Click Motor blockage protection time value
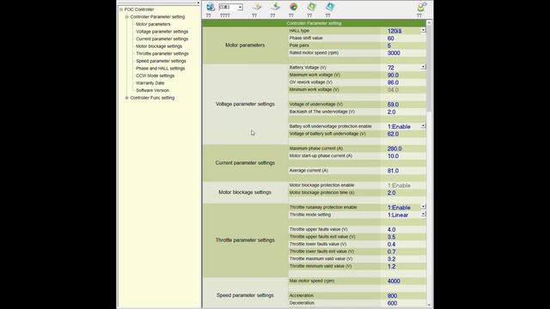This screenshot has height=309, width=550. [x=403, y=192]
